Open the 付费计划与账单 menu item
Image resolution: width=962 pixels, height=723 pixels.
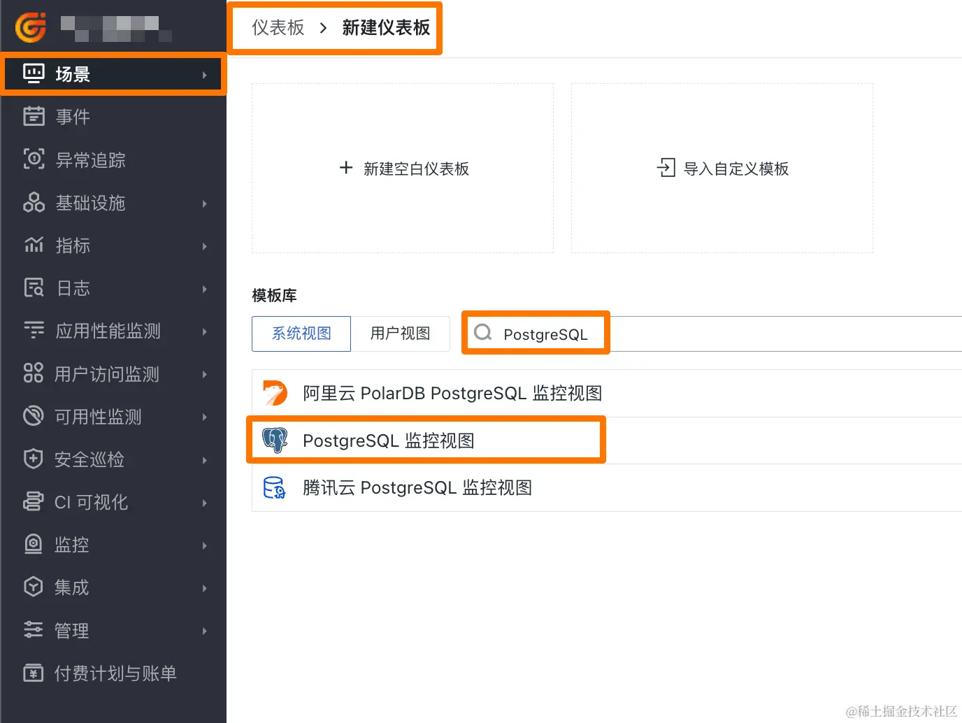click(x=113, y=673)
